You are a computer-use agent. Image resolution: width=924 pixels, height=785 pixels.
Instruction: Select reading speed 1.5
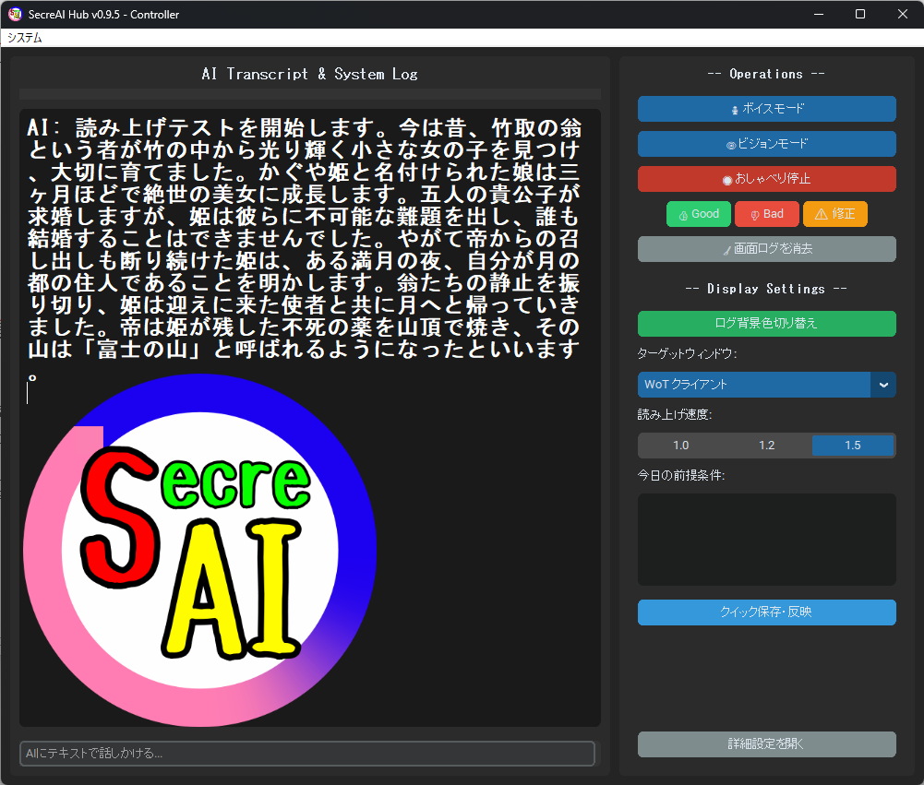853,446
